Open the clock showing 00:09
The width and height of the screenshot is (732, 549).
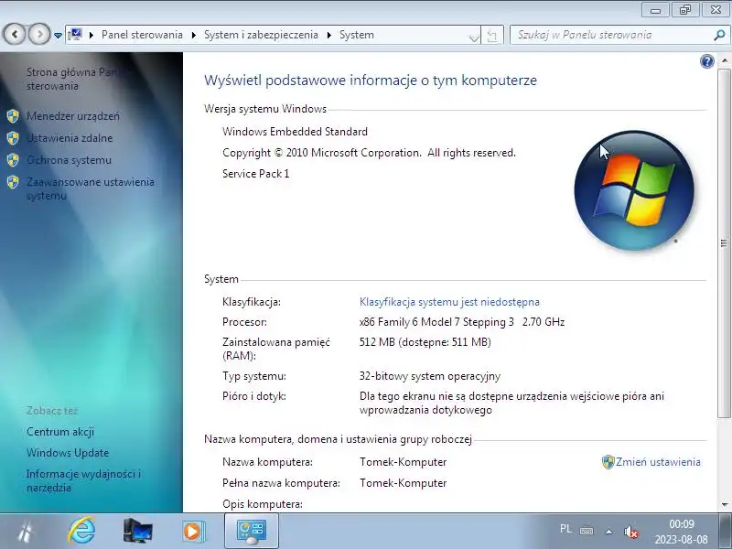click(681, 532)
